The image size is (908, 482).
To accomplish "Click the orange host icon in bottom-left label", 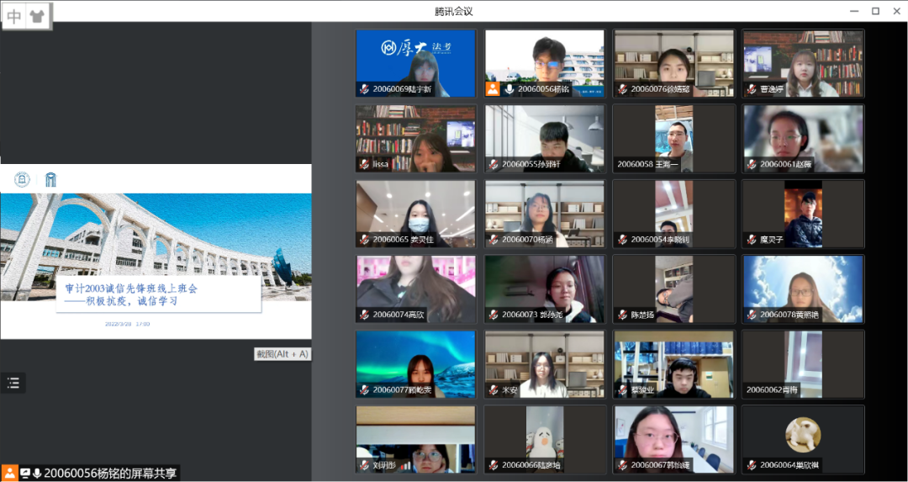I will 9,474.
